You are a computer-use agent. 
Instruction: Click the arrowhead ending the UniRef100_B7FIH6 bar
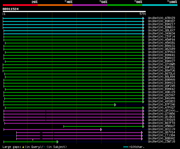(x=115, y=105)
